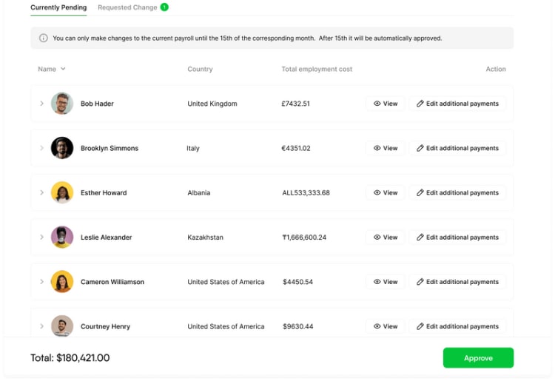Edit additional payments for Esther Howard
Viewport: 555px width, 381px height.
(x=457, y=193)
